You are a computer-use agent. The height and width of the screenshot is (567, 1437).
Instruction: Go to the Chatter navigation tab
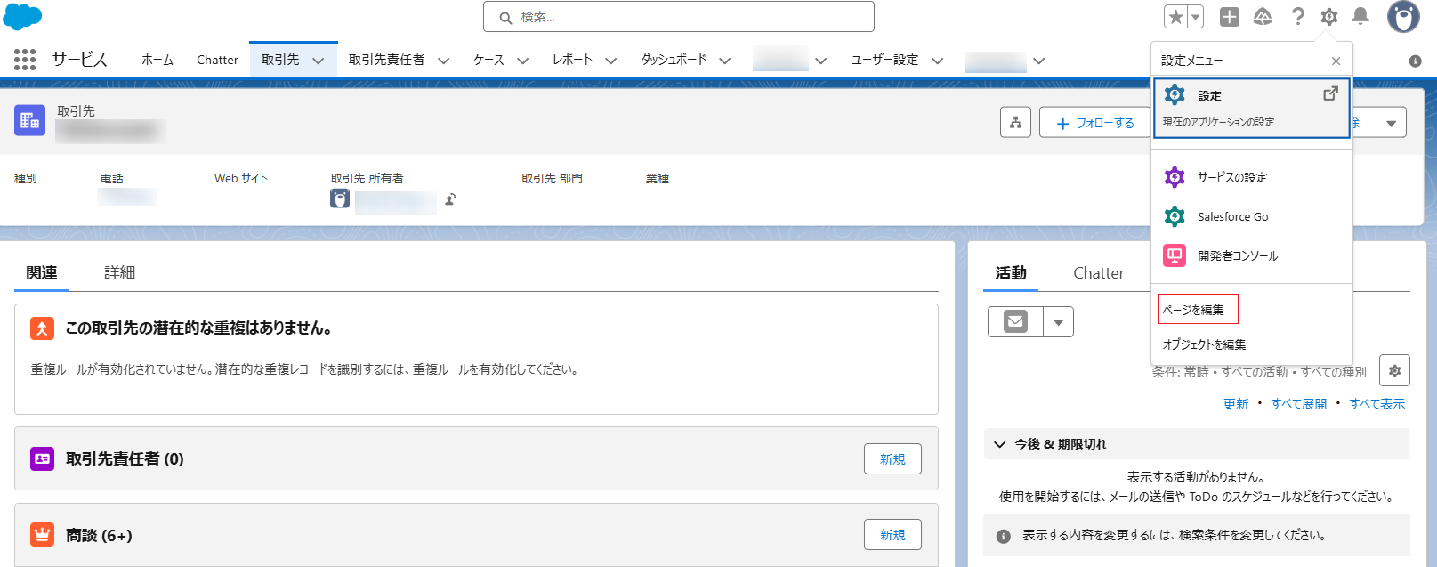point(217,60)
